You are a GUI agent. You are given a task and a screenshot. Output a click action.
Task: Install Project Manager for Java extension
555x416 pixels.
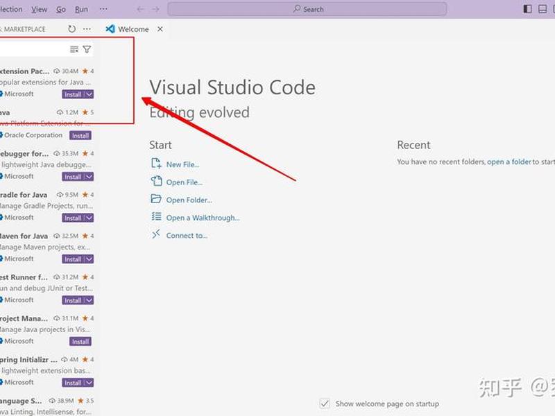coord(80,341)
